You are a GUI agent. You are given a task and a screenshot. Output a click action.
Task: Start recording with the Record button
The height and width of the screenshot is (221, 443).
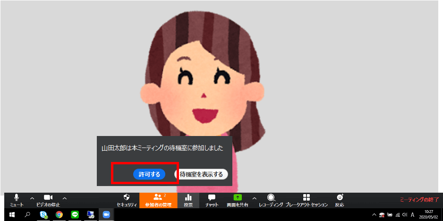(271, 200)
